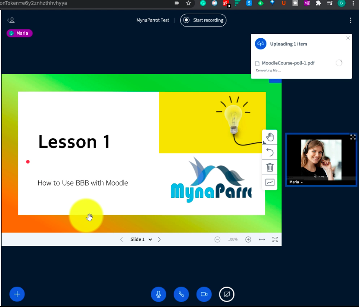
Task: Zoom in on the presentation
Action: click(x=248, y=239)
